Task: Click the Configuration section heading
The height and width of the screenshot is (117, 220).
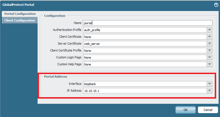Action: coord(55,16)
